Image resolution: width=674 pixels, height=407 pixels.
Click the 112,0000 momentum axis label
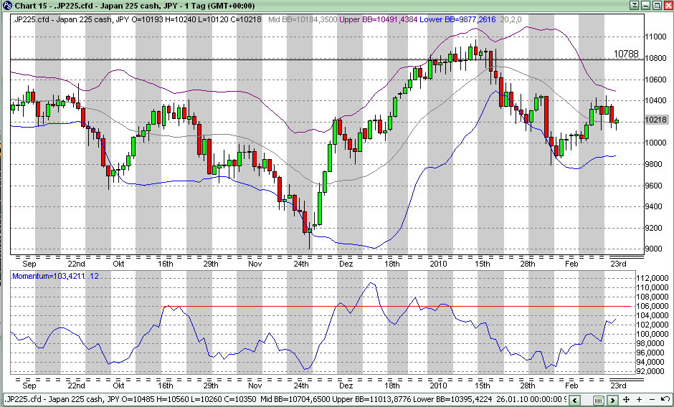click(652, 278)
